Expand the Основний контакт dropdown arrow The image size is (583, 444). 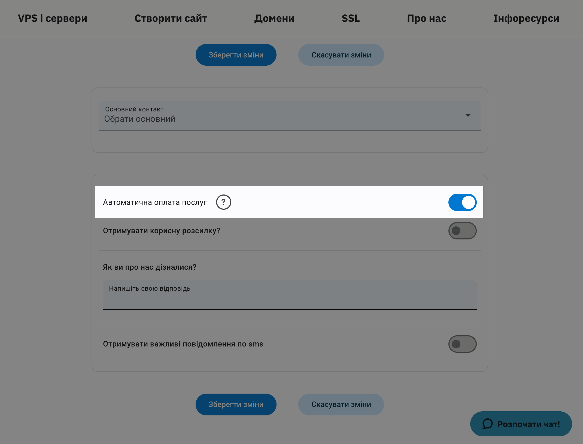pos(468,115)
